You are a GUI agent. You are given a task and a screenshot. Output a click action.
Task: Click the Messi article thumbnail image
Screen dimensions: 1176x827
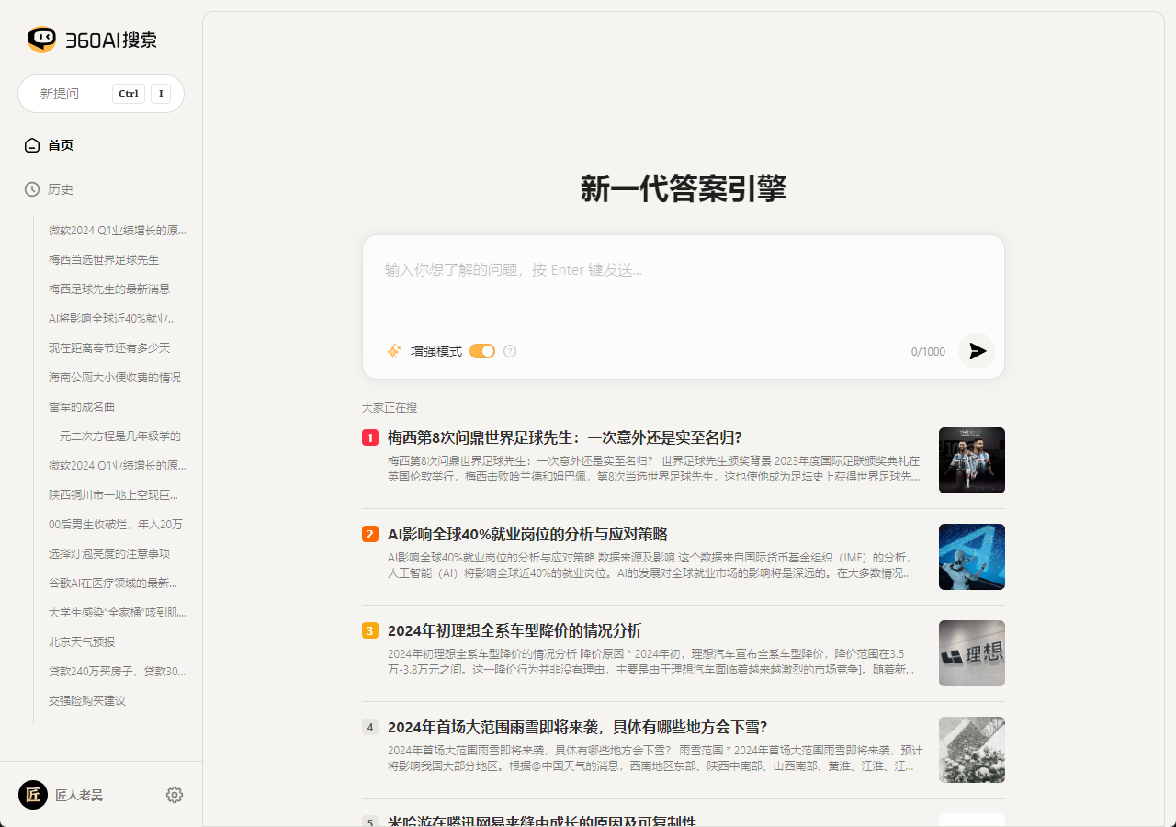click(x=971, y=460)
